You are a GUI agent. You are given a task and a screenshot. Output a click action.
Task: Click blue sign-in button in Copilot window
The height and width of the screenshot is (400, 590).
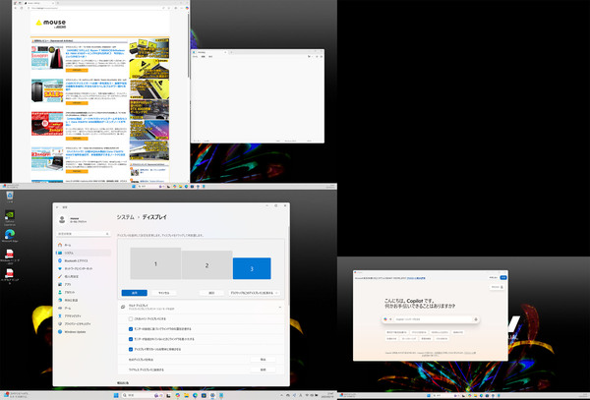click(x=503, y=278)
